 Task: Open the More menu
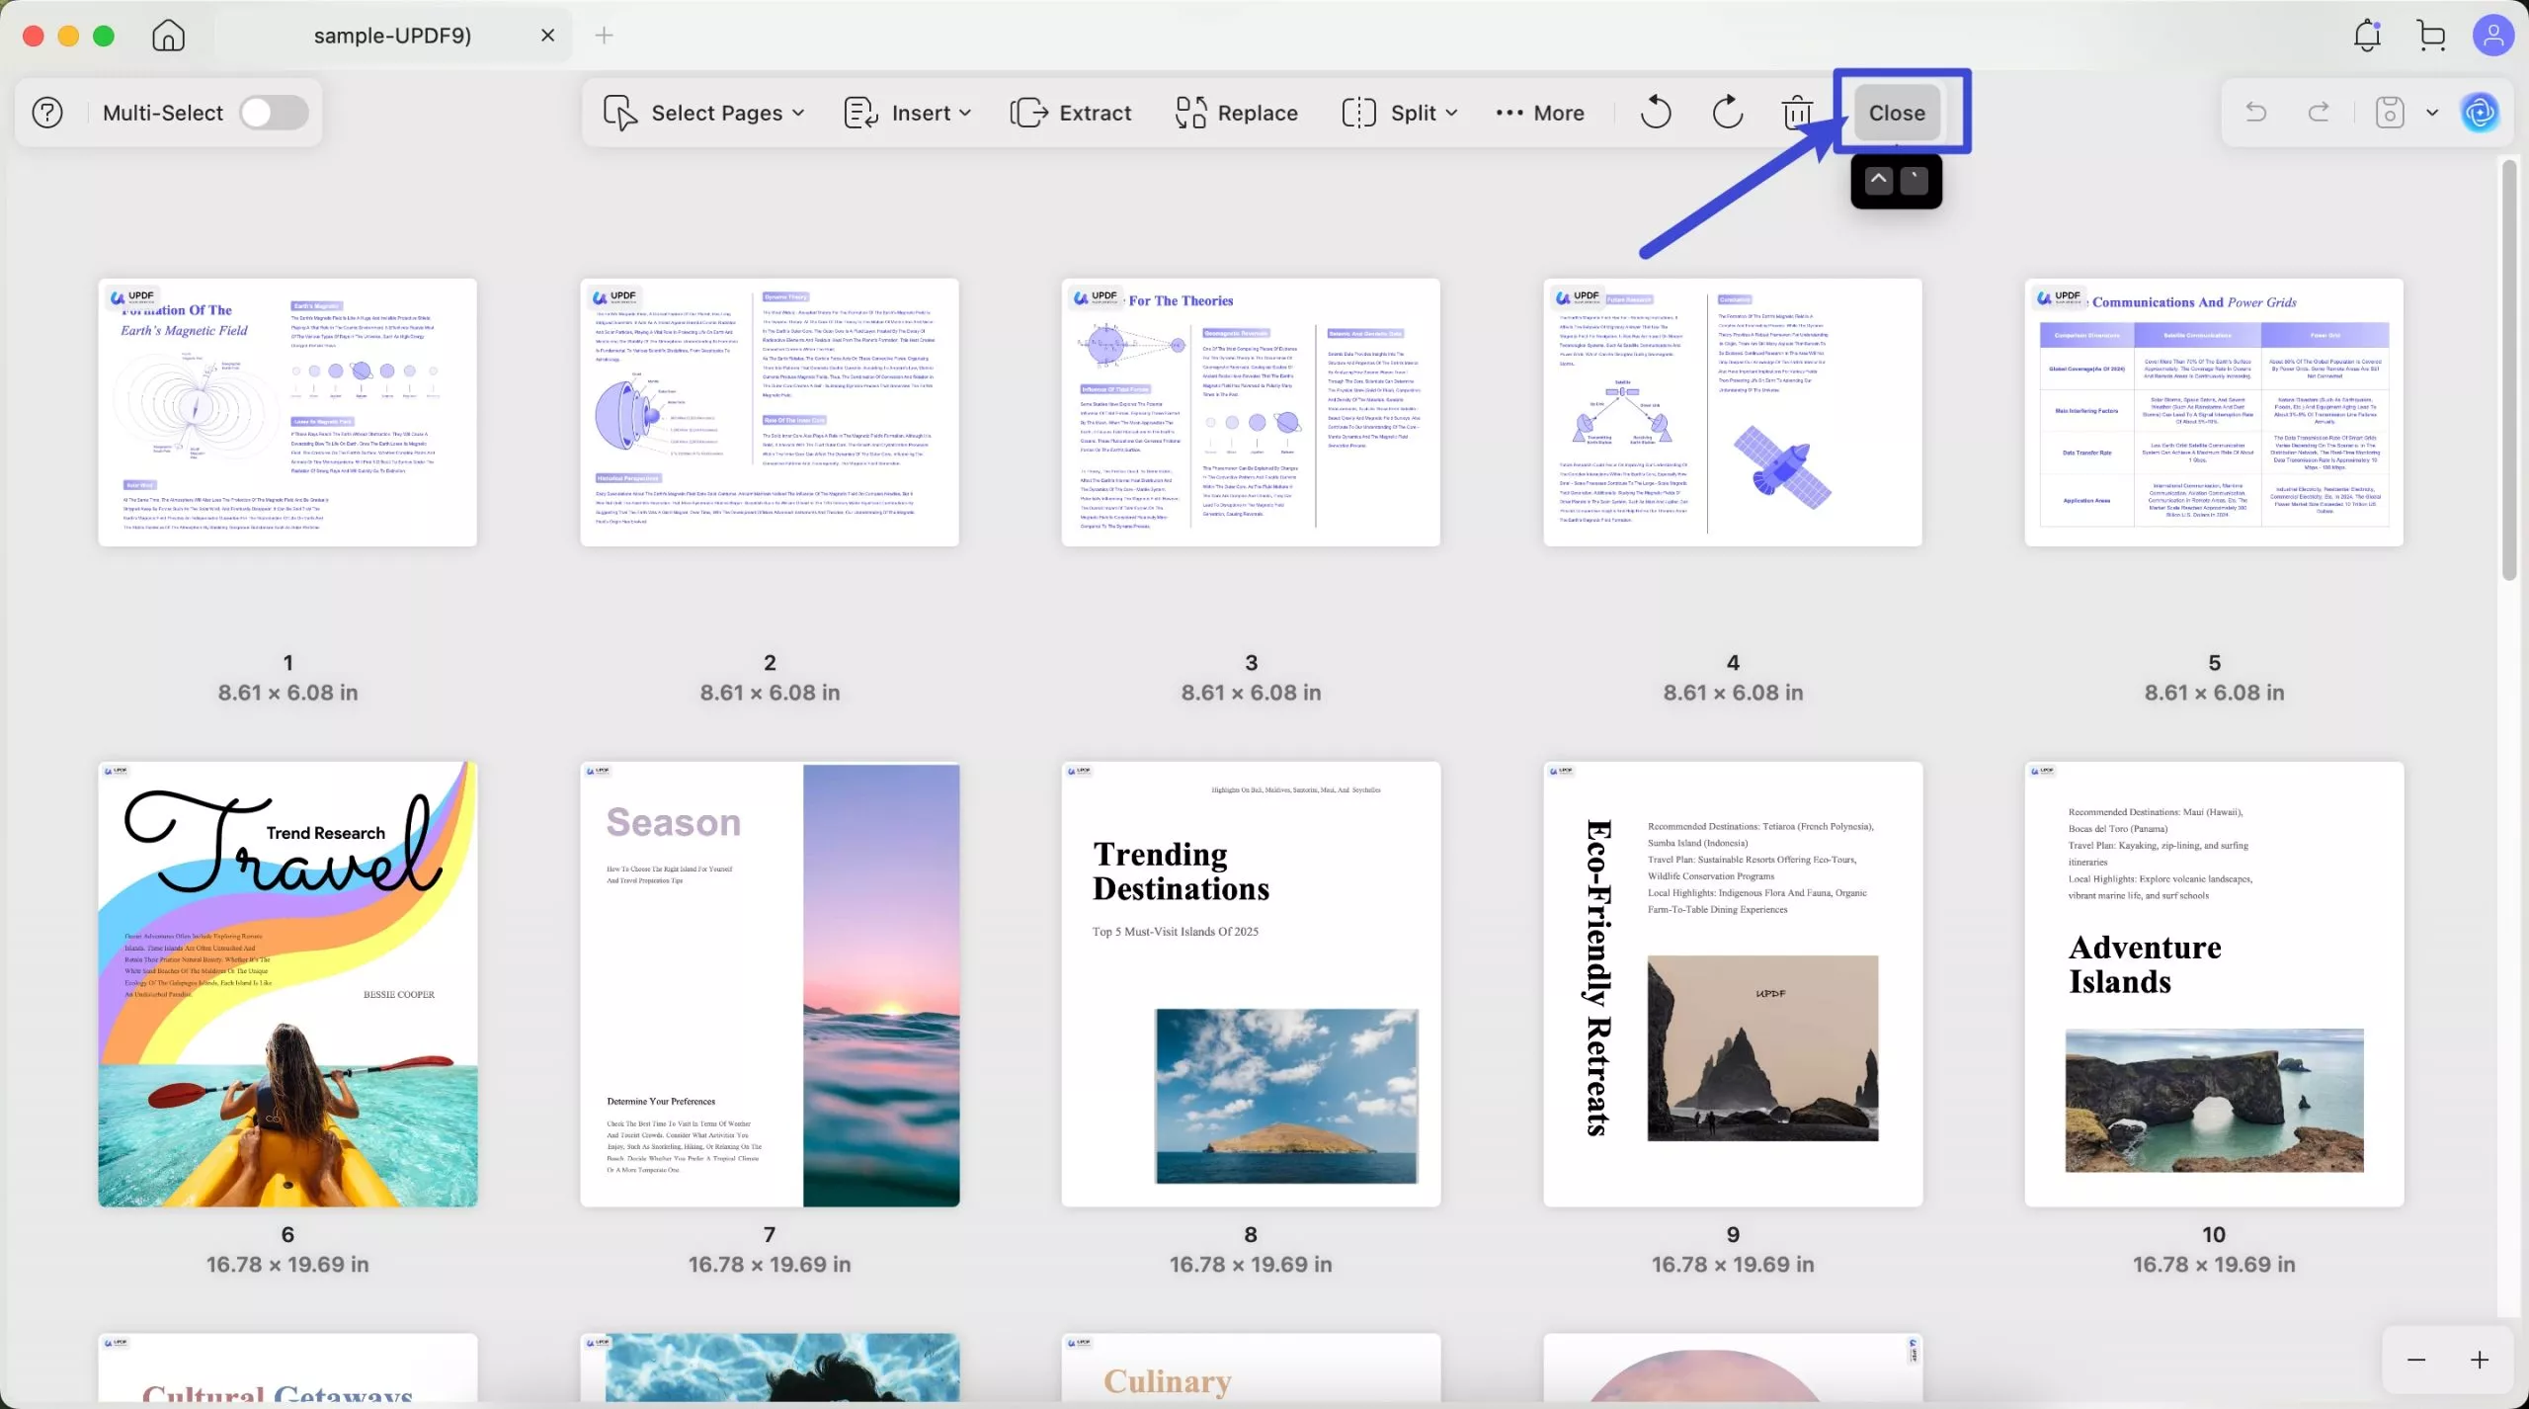(x=1540, y=113)
